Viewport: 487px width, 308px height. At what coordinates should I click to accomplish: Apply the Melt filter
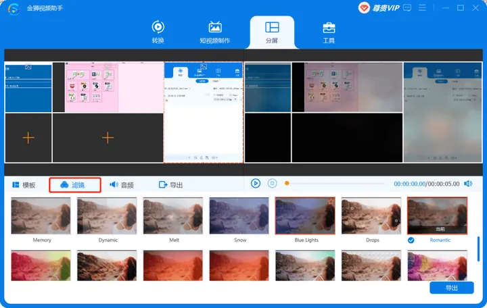[x=173, y=216]
